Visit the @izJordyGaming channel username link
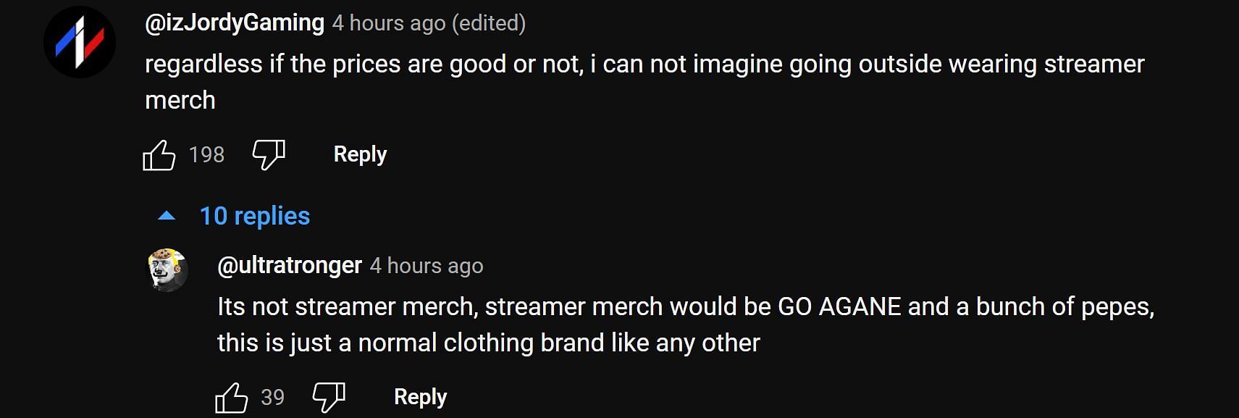The width and height of the screenshot is (1239, 418). 235,23
